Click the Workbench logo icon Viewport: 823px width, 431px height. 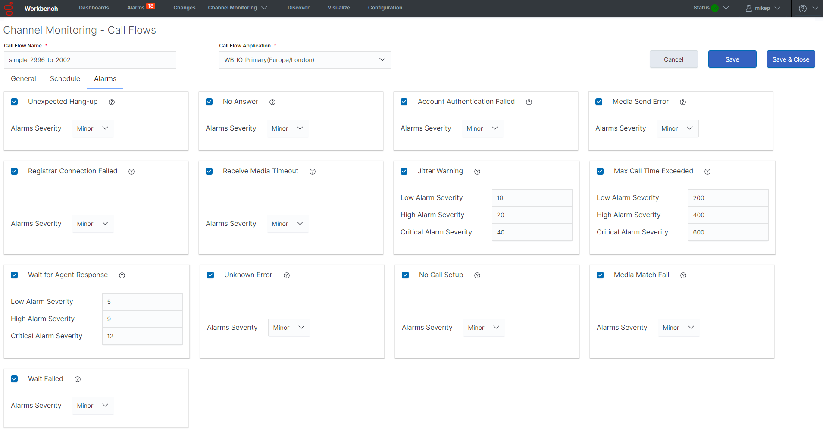click(9, 8)
